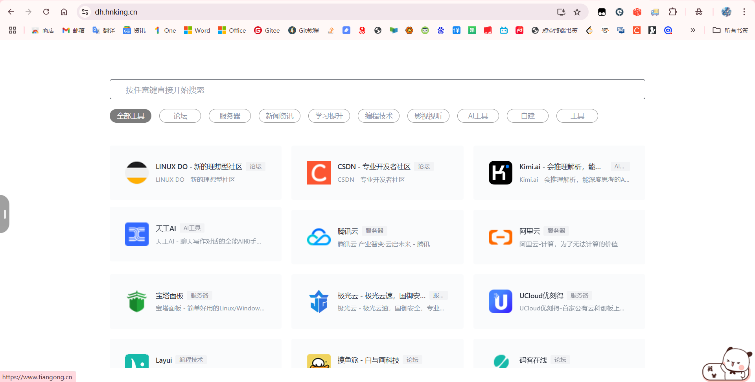Open the One bookmark
This screenshot has width=755, height=382.
point(165,30)
